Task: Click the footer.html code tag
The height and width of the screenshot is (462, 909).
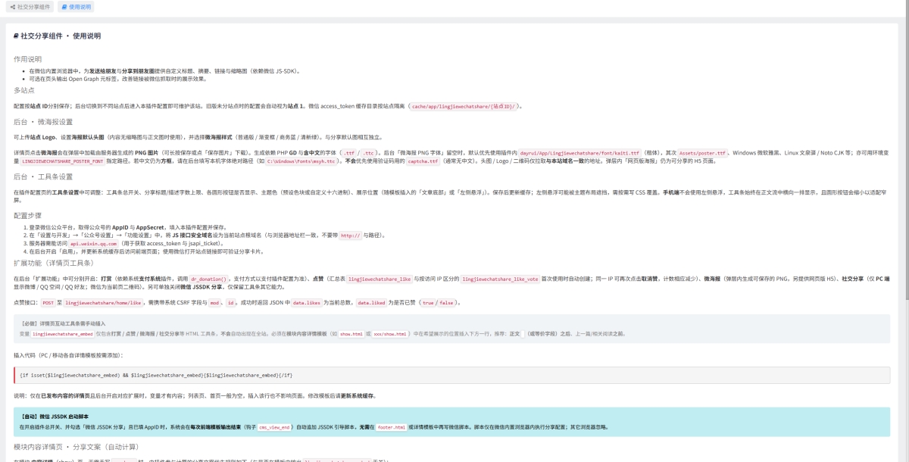Action: click(x=391, y=426)
